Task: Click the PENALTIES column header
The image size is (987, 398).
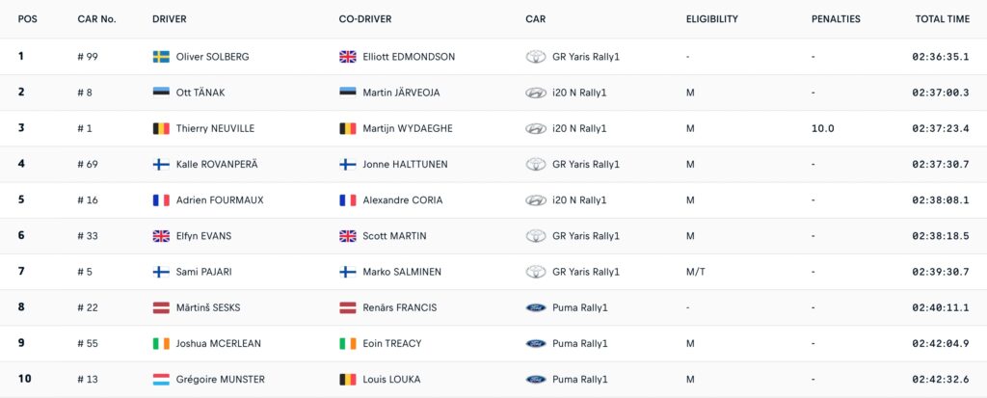Action: (x=836, y=19)
